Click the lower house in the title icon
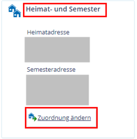 click(17, 13)
